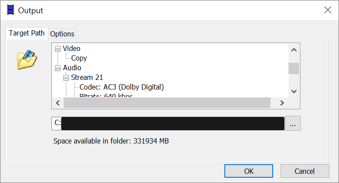Close the Output dialog window

pyautogui.click(x=327, y=10)
